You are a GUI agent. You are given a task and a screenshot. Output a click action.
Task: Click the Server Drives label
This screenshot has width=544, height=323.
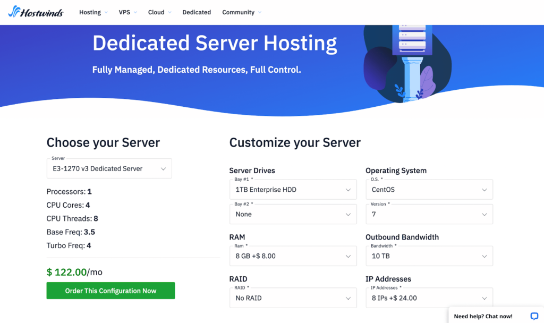point(252,171)
